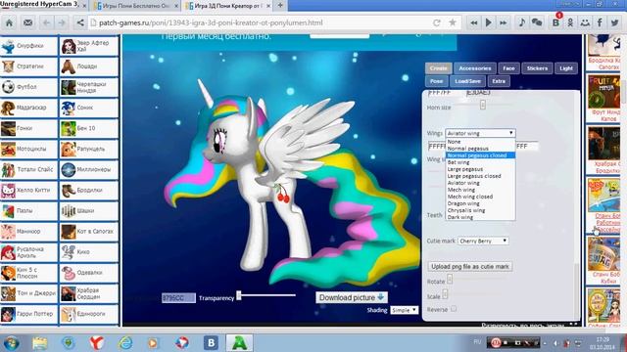This screenshot has height=352, width=627.
Task: Reload the page with refresh icon
Action: coord(437,22)
